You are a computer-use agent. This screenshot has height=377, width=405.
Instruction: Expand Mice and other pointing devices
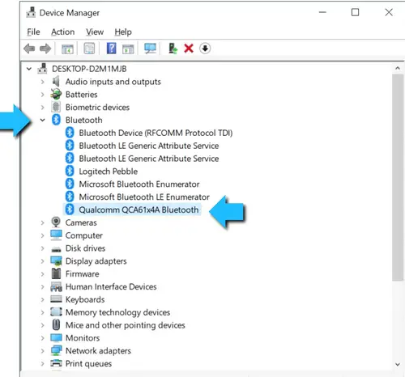[42, 325]
